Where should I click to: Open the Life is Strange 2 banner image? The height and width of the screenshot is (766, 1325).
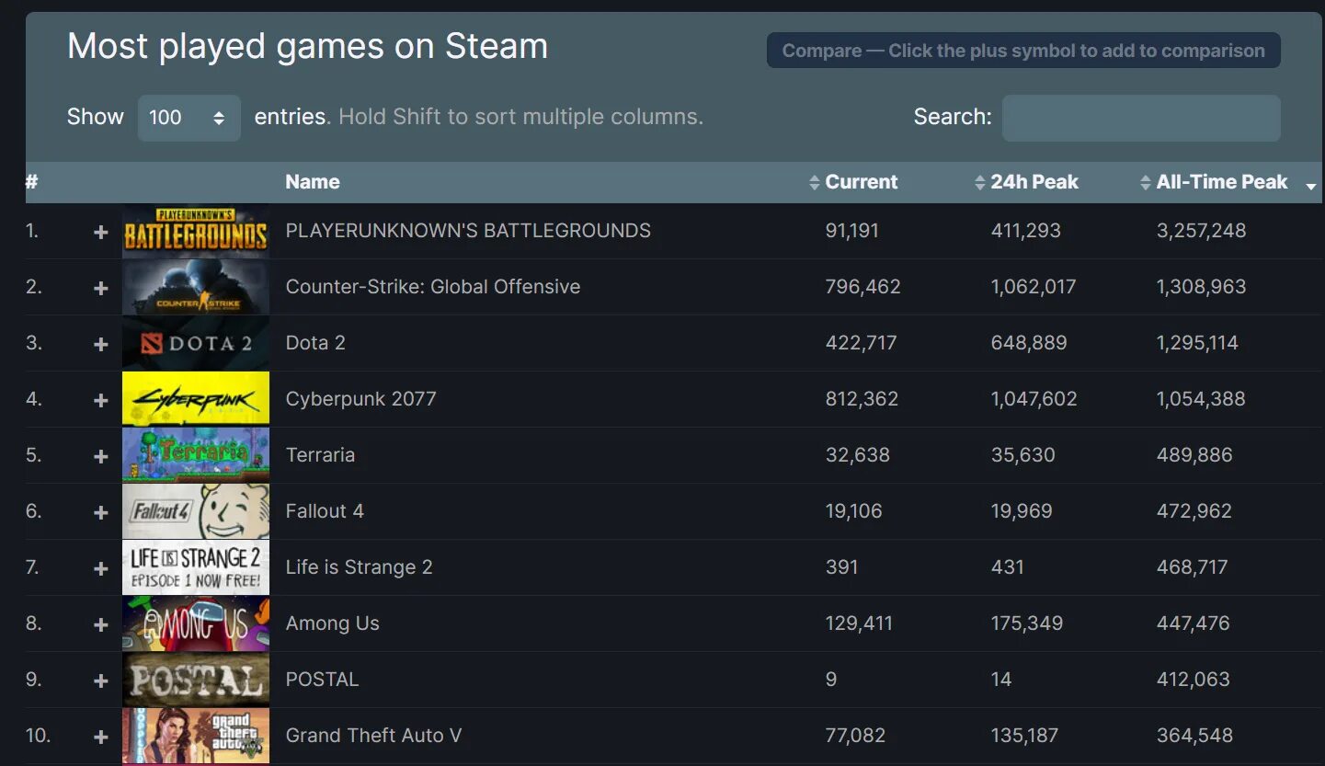coord(196,567)
